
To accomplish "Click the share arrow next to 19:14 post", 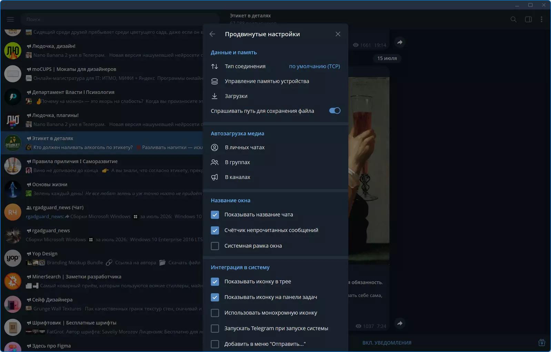I will (x=400, y=42).
